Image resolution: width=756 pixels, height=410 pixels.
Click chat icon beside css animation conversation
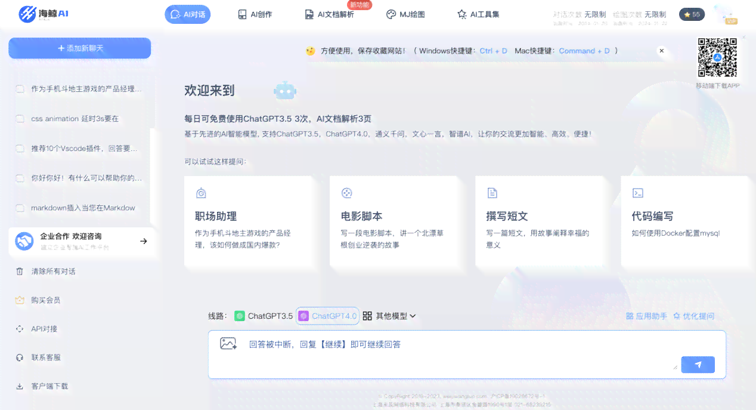click(20, 119)
